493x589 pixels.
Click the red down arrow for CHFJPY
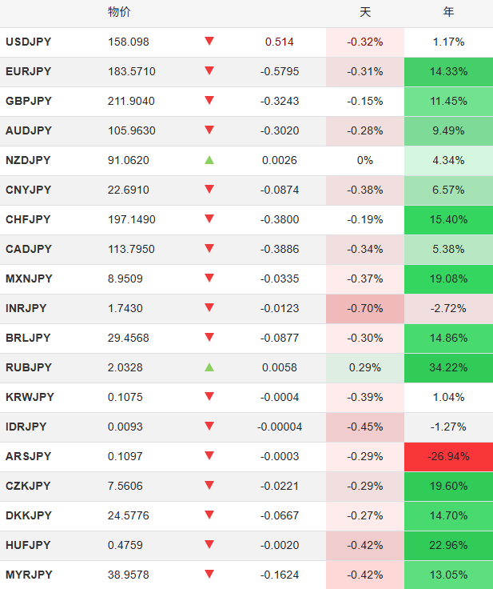pyautogui.click(x=209, y=219)
